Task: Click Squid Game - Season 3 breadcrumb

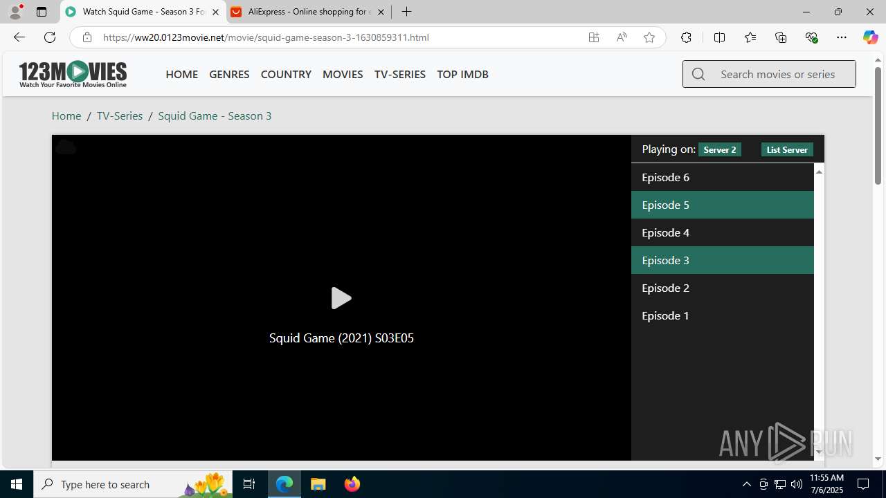Action: [215, 116]
